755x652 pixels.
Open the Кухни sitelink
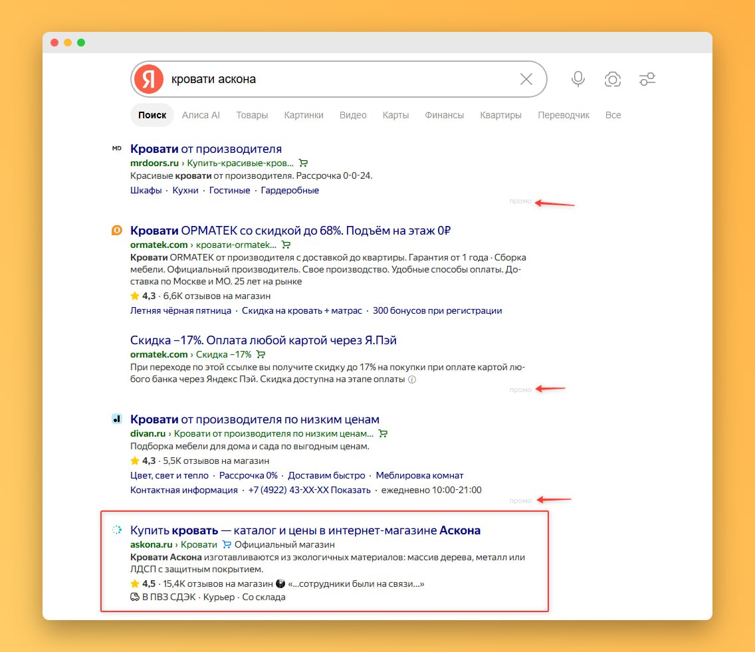point(185,190)
